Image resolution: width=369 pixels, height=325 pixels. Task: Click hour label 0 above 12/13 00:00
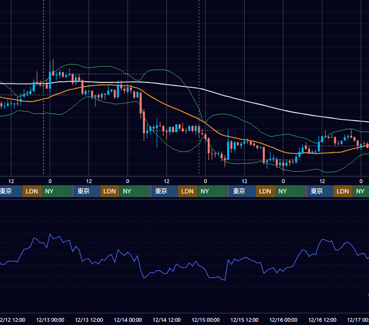(50, 181)
